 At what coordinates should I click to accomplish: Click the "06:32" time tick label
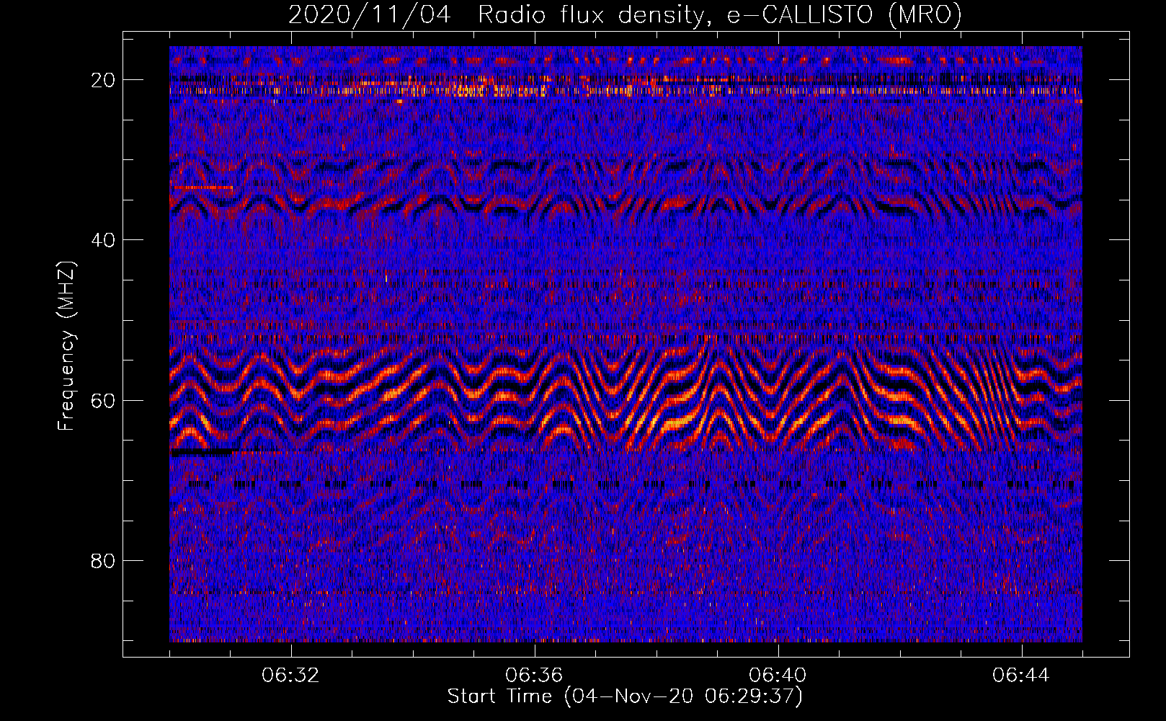[x=290, y=676]
